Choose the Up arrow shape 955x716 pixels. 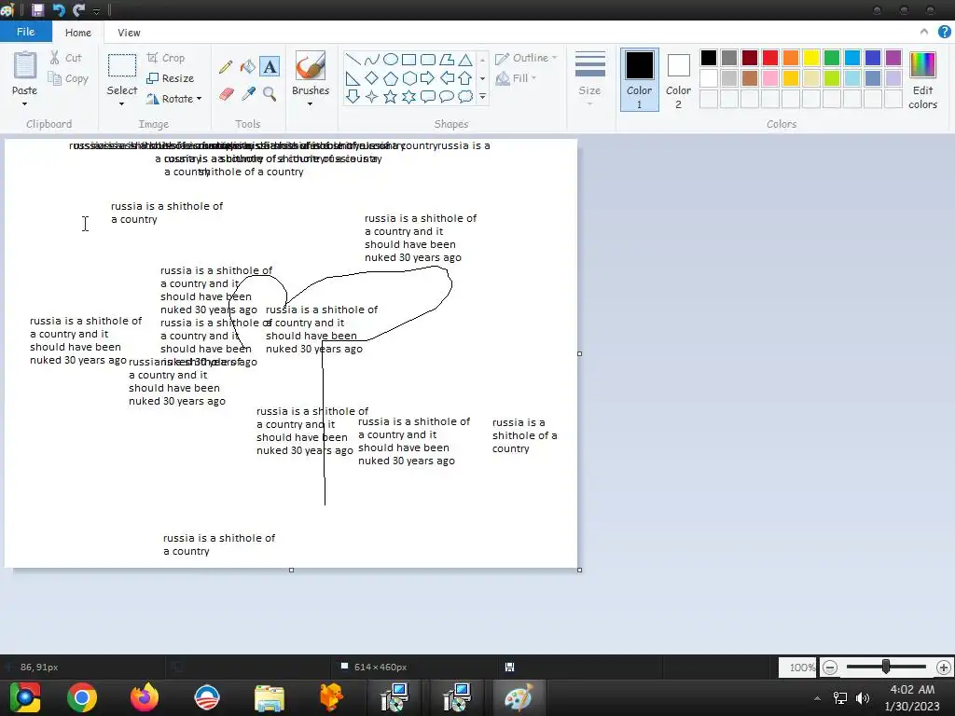click(x=465, y=78)
